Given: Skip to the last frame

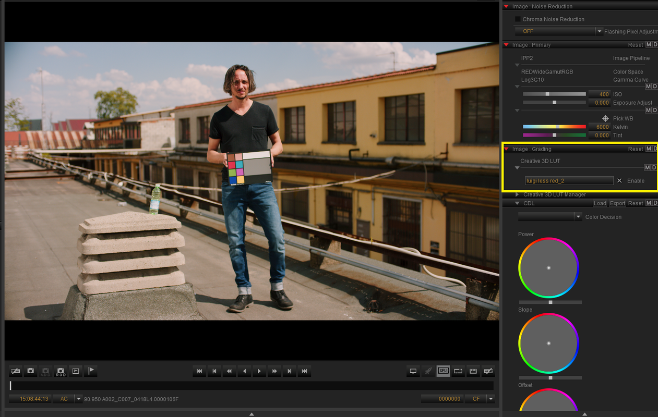Looking at the screenshot, I should coord(305,371).
